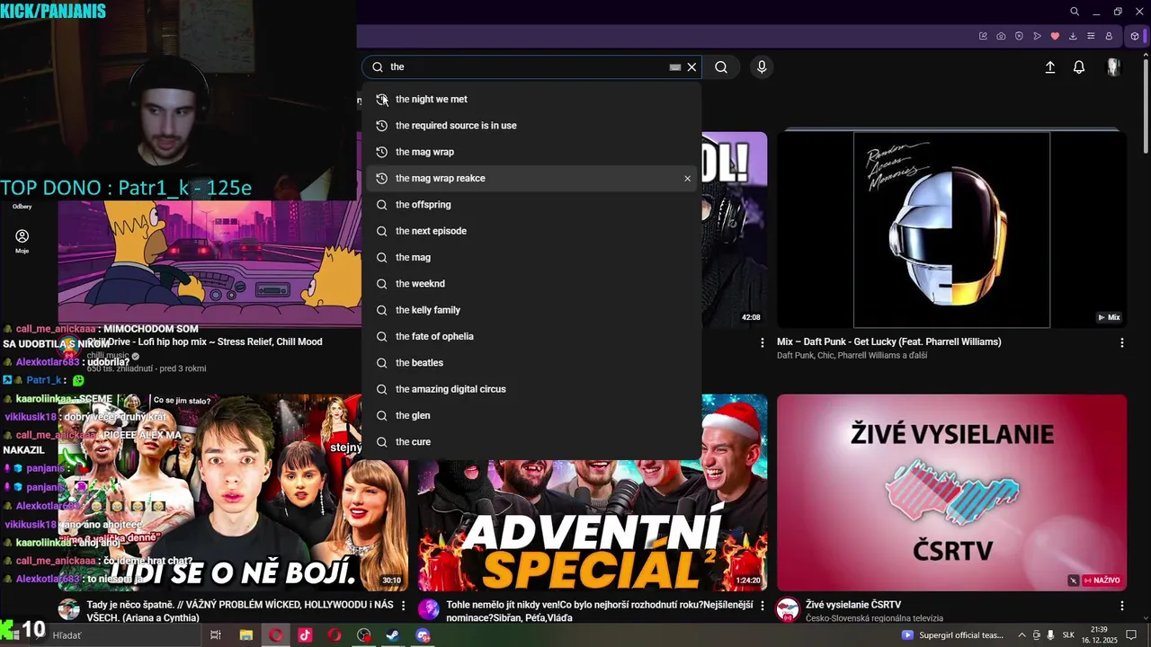This screenshot has width=1151, height=647.
Task: Expand the system tray hidden icons chevron
Action: coord(1022,635)
